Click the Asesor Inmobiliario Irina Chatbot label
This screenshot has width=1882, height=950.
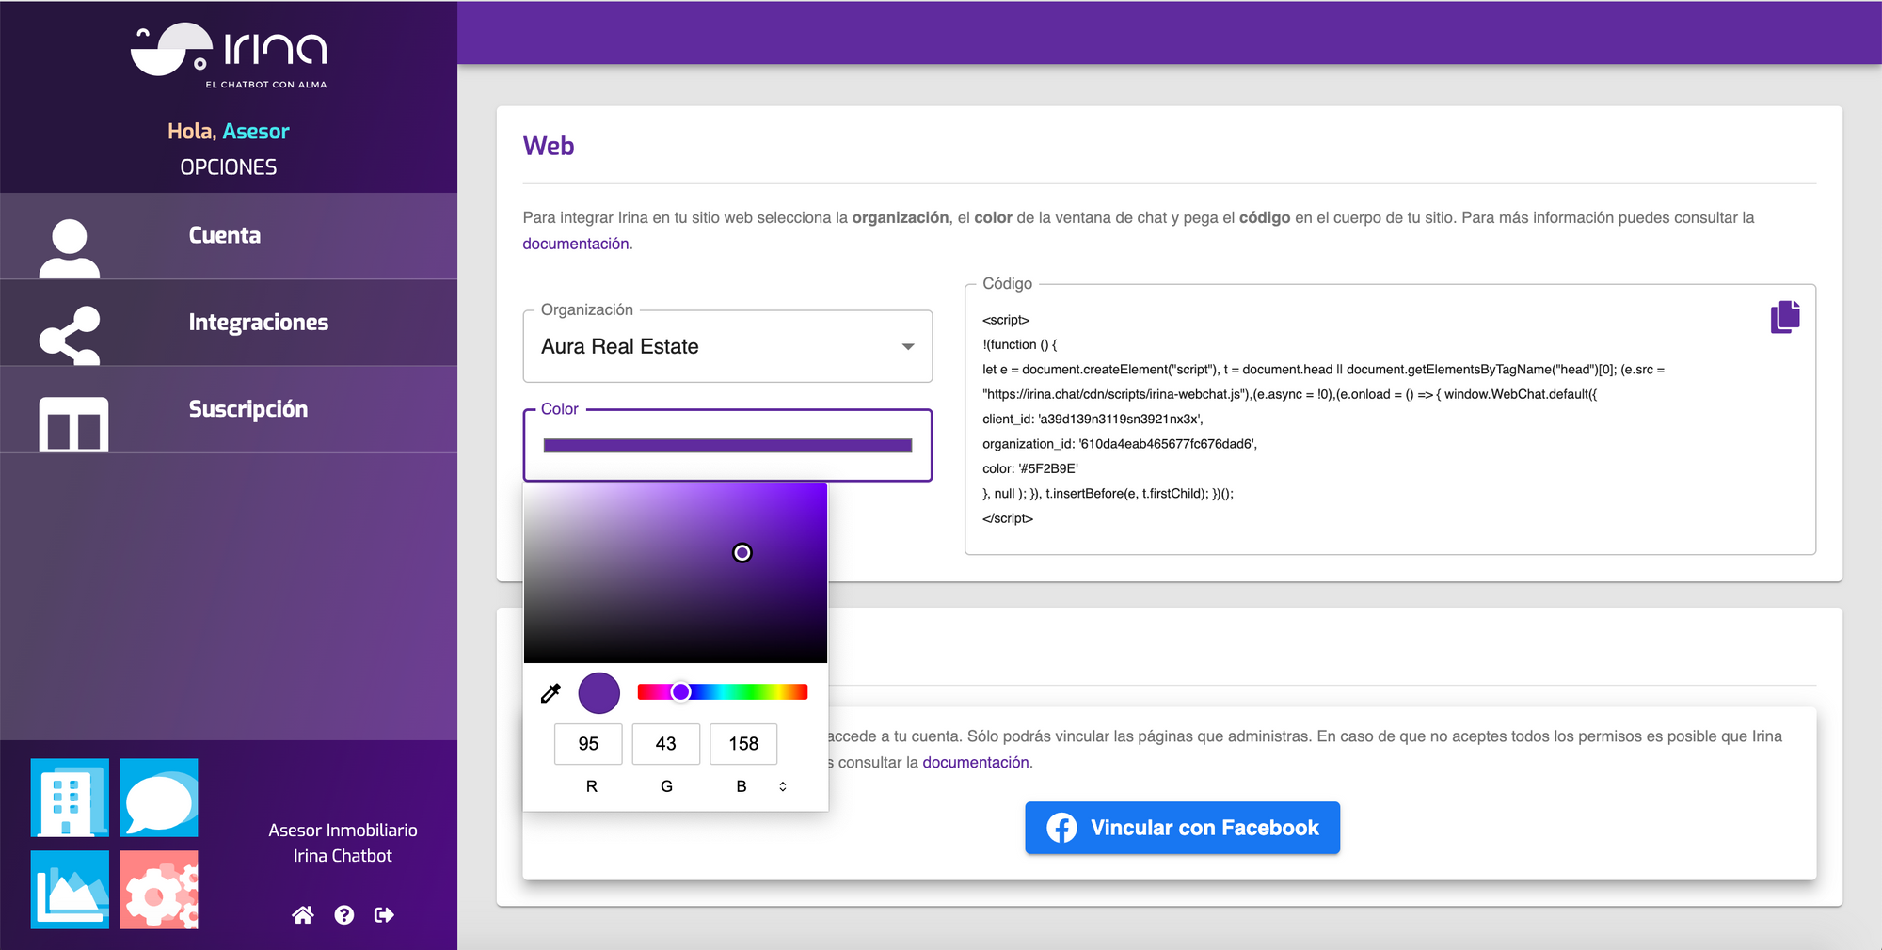[343, 843]
